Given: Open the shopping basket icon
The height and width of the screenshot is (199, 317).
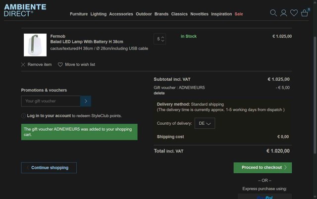Looking at the screenshot, I should 305,13.
